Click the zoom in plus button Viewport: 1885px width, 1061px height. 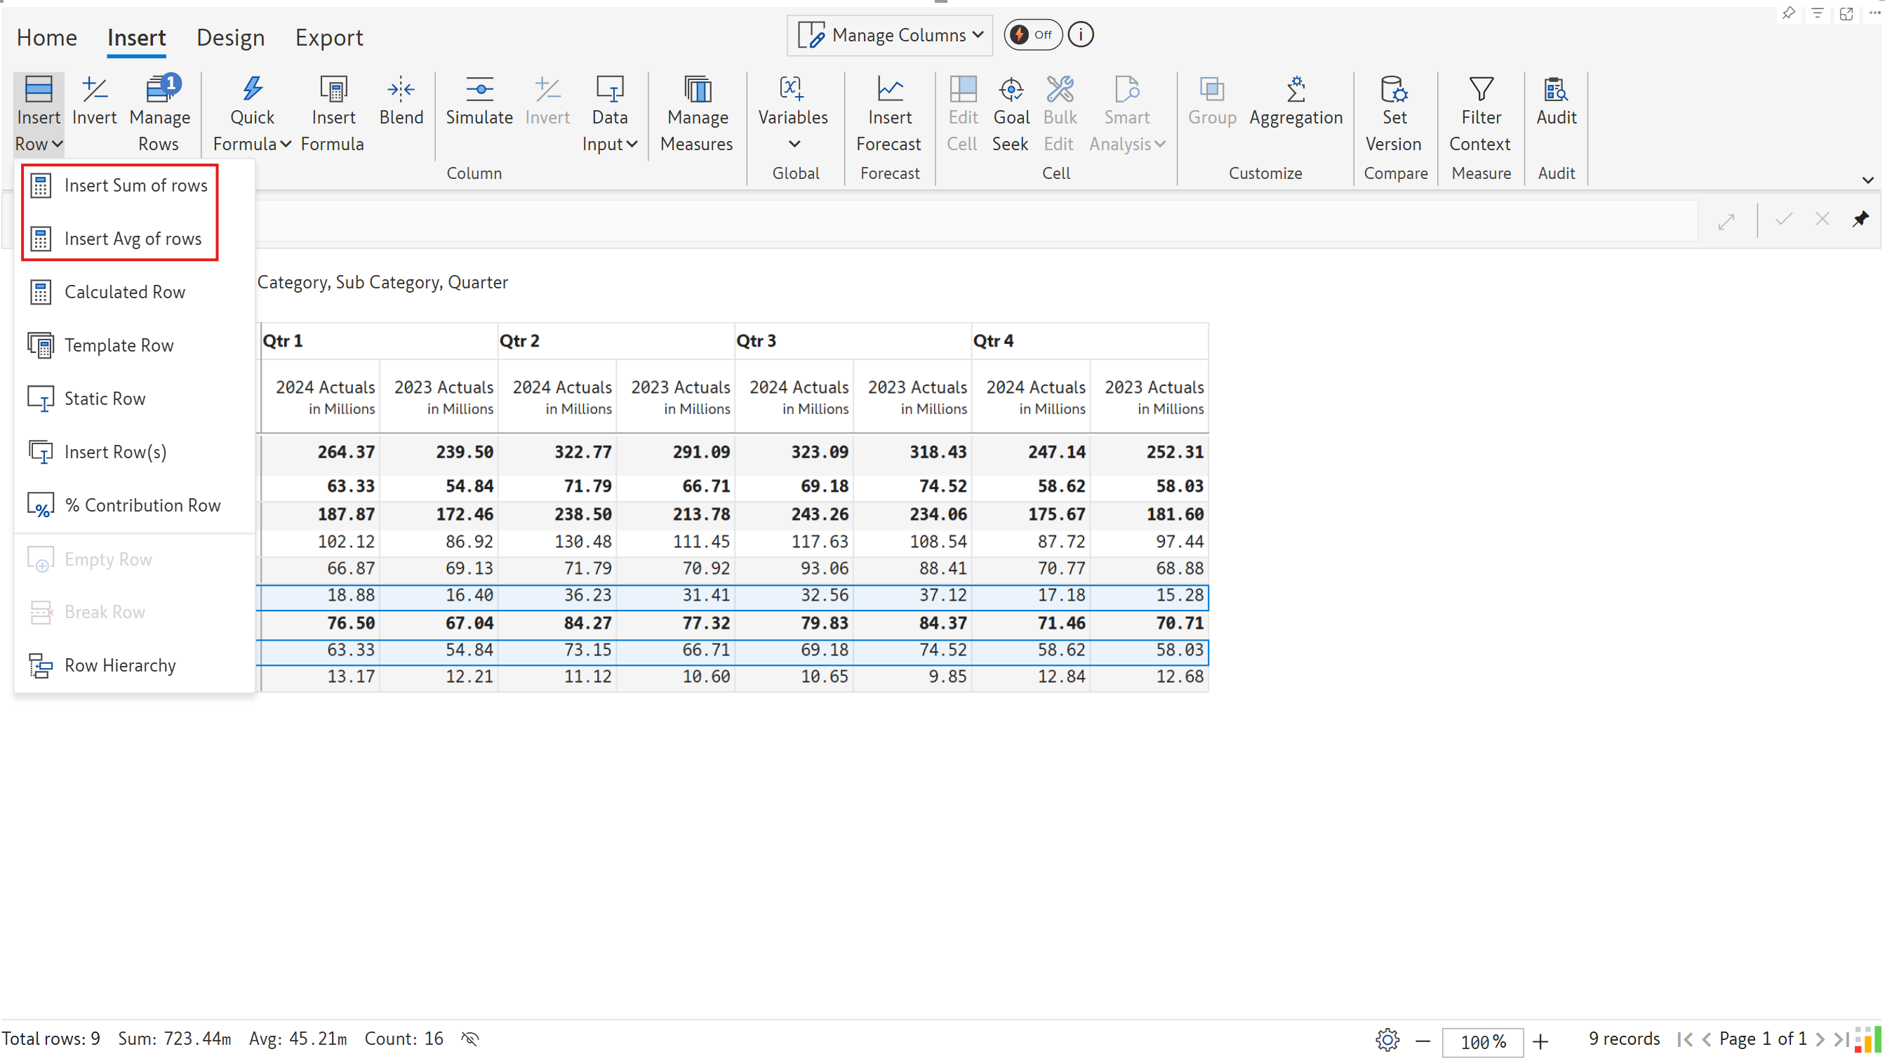1540,1041
